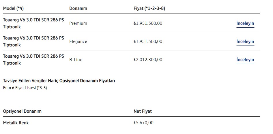Click the Premium trim label
The height and width of the screenshot is (134, 273).
78,23
